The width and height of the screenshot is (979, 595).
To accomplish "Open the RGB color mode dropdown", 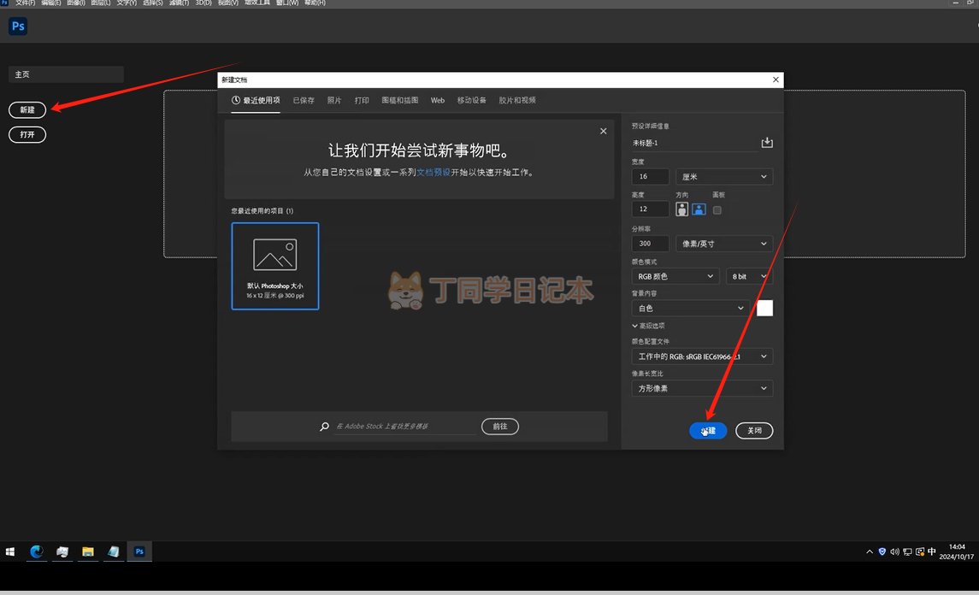I will (x=675, y=276).
